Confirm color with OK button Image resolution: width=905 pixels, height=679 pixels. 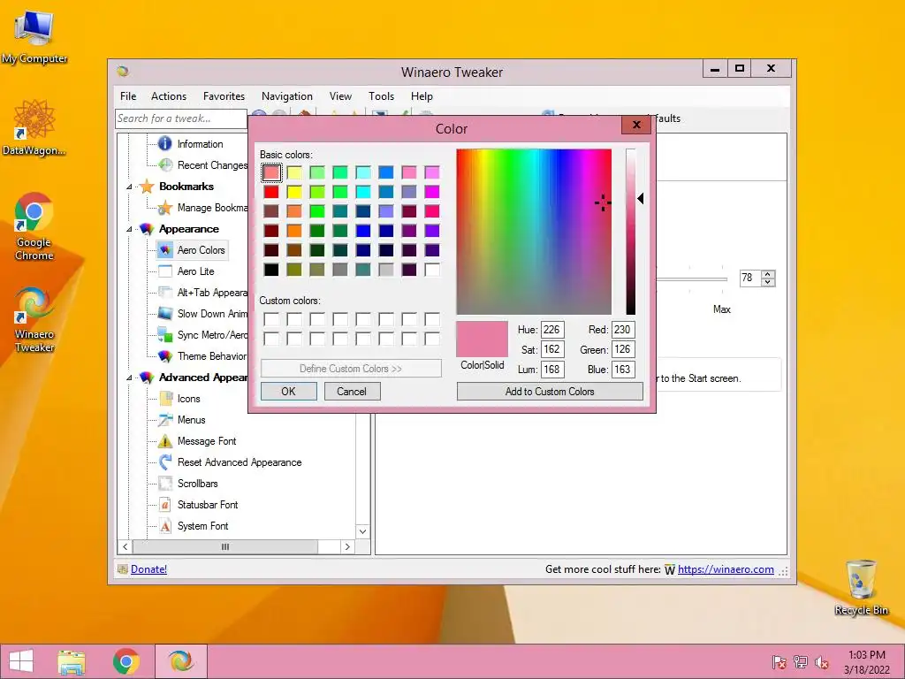tap(289, 392)
